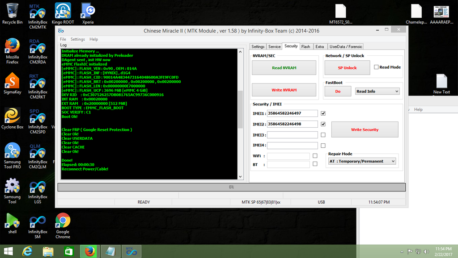Image resolution: width=458 pixels, height=258 pixels.
Task: Uncheck the IMEI1 checkbox
Action: coord(323,113)
